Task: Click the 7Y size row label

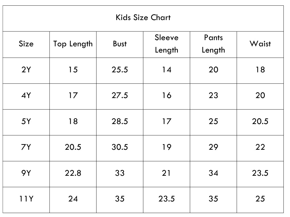Action: 26,147
